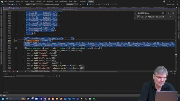This screenshot has width=180, height=101.
Task: Open the Bearbeiten menu
Action: pyautogui.click(x=11, y=2)
